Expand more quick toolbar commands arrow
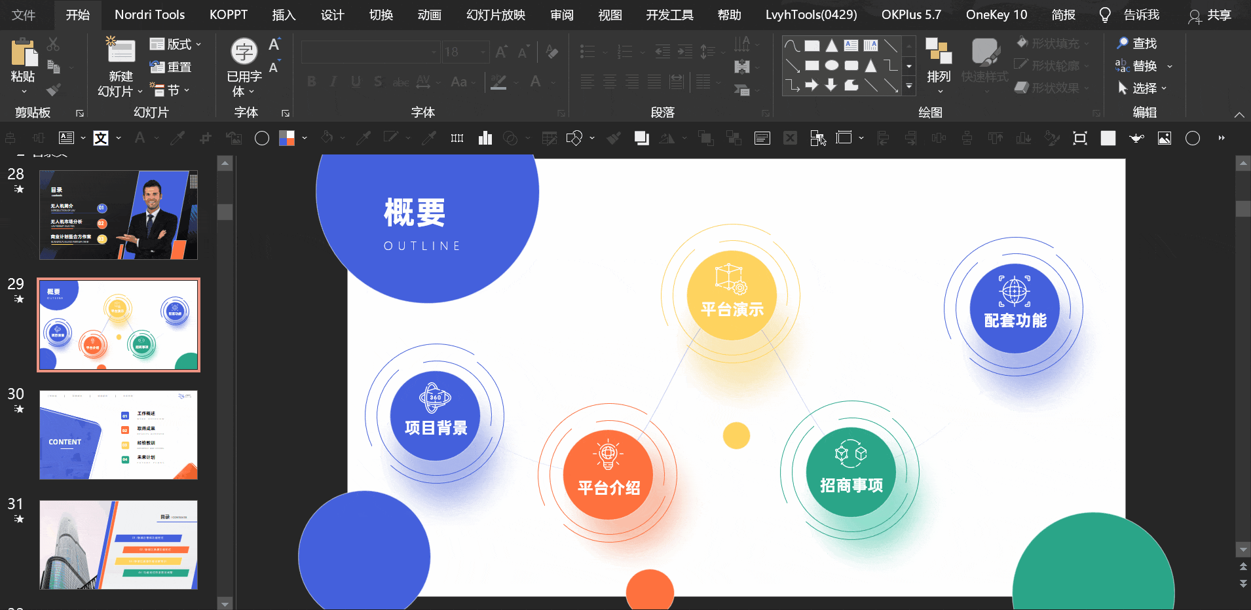The width and height of the screenshot is (1251, 610). pyautogui.click(x=1221, y=137)
